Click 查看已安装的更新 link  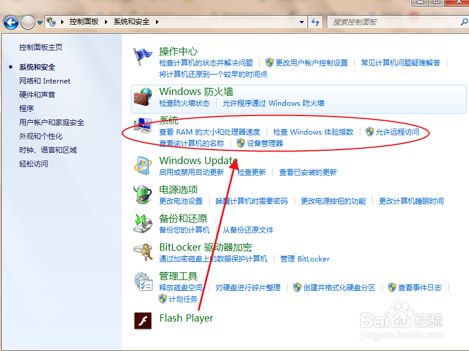[x=308, y=172]
